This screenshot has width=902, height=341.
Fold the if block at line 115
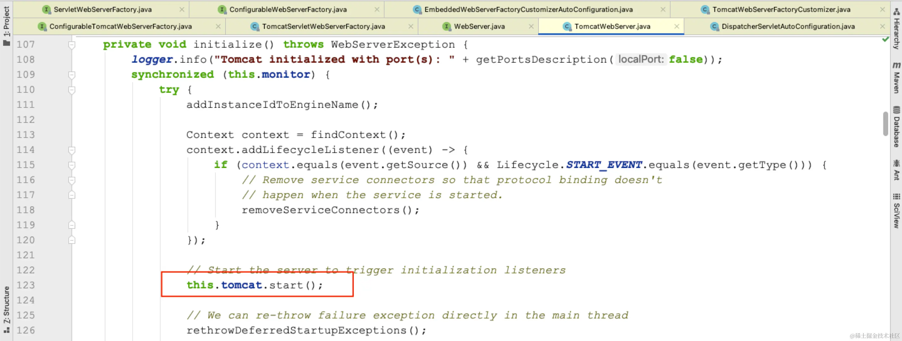pos(72,165)
